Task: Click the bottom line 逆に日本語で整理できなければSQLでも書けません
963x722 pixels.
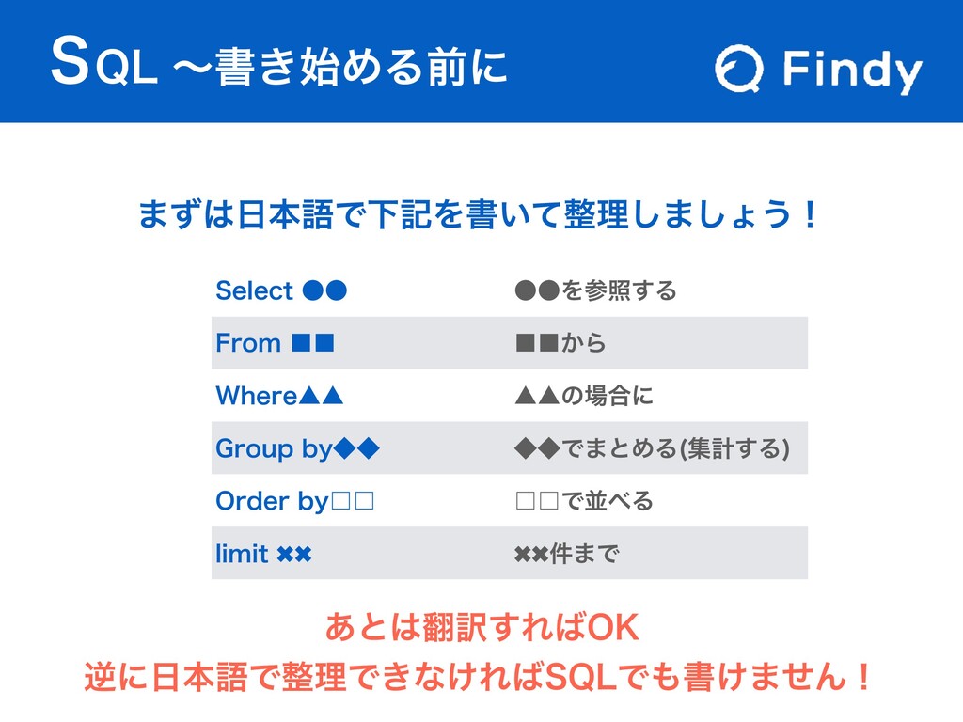Action: (480, 674)
